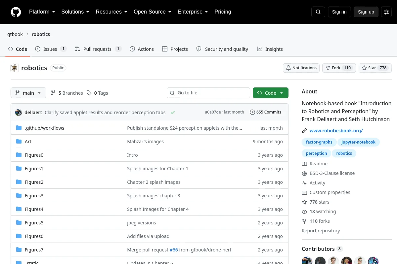Open the Projects tab

(175, 49)
